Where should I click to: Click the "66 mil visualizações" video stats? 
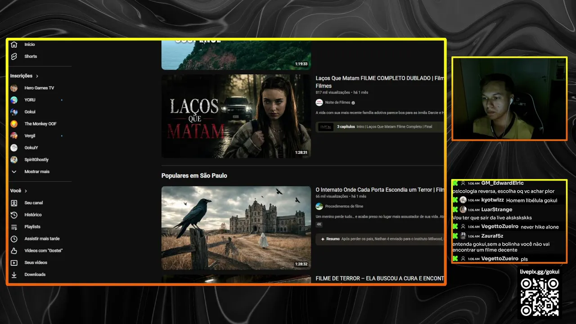pos(332,197)
